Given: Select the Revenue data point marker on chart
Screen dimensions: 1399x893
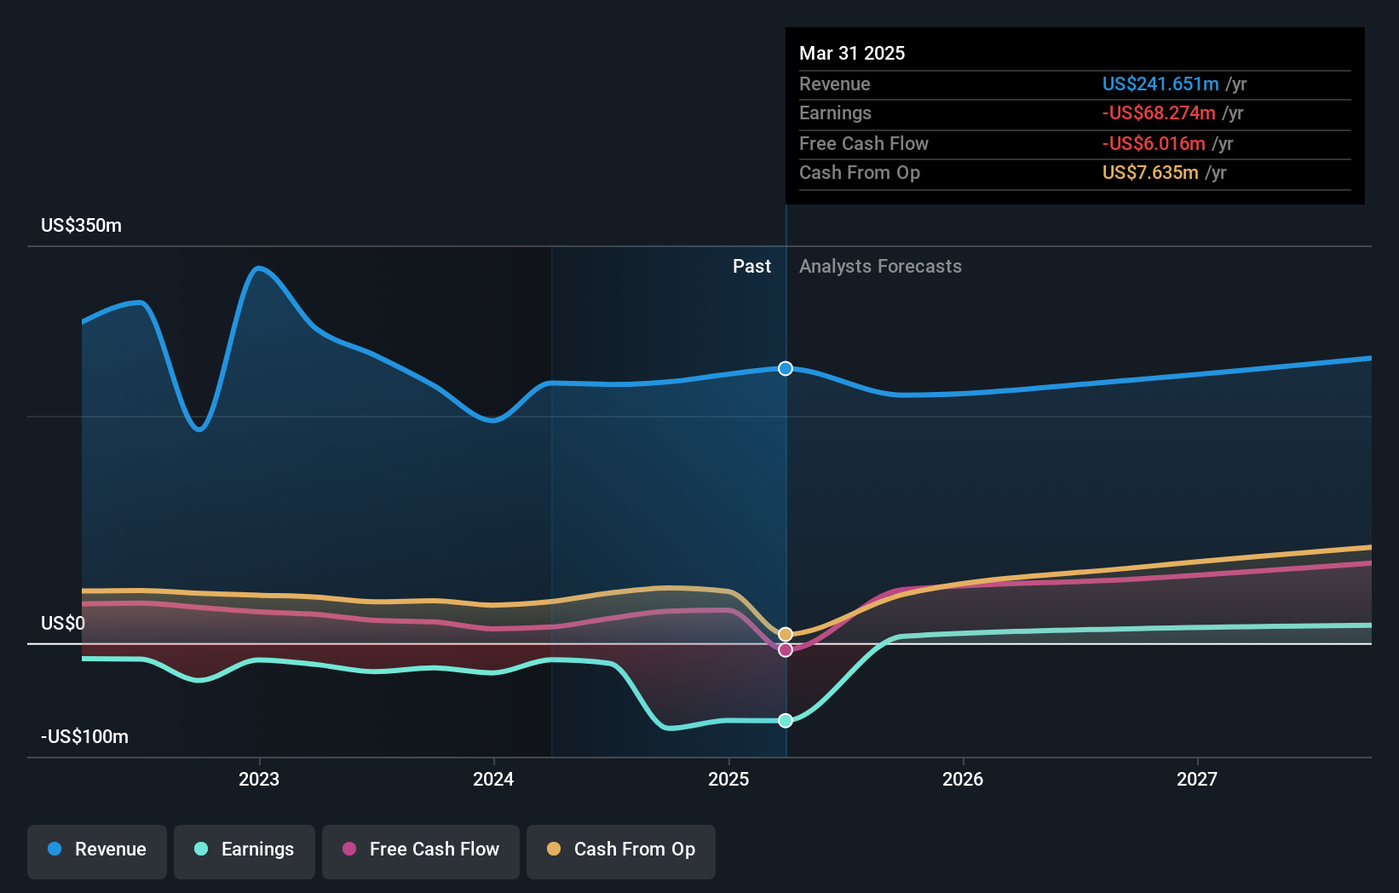Looking at the screenshot, I should 786,368.
